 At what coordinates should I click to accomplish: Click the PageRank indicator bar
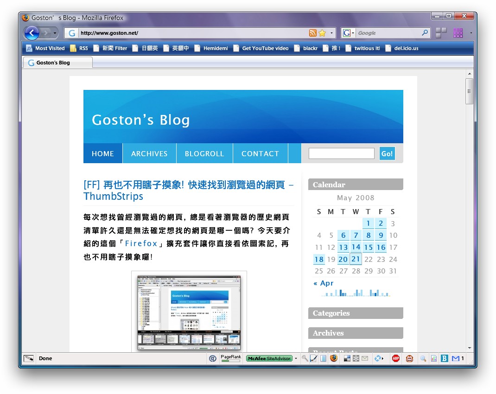(231, 358)
